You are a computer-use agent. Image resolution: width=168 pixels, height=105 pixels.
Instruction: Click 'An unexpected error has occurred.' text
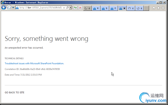click(x=24, y=48)
